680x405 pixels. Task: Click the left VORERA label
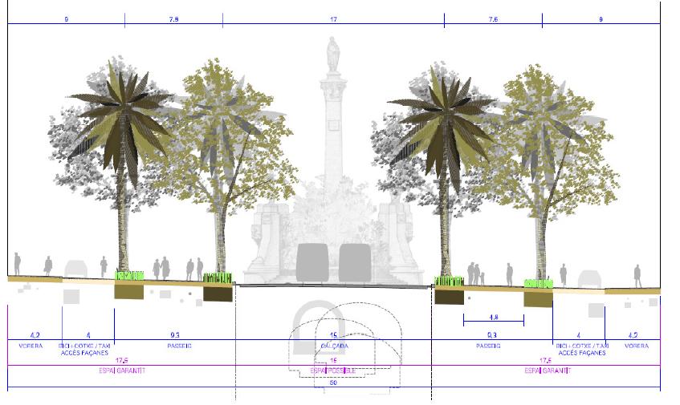pyautogui.click(x=35, y=346)
